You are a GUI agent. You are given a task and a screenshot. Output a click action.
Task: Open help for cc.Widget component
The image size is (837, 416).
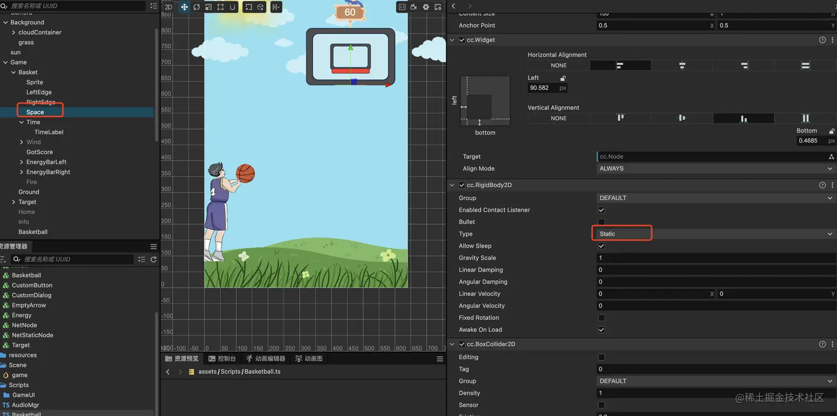(x=823, y=40)
